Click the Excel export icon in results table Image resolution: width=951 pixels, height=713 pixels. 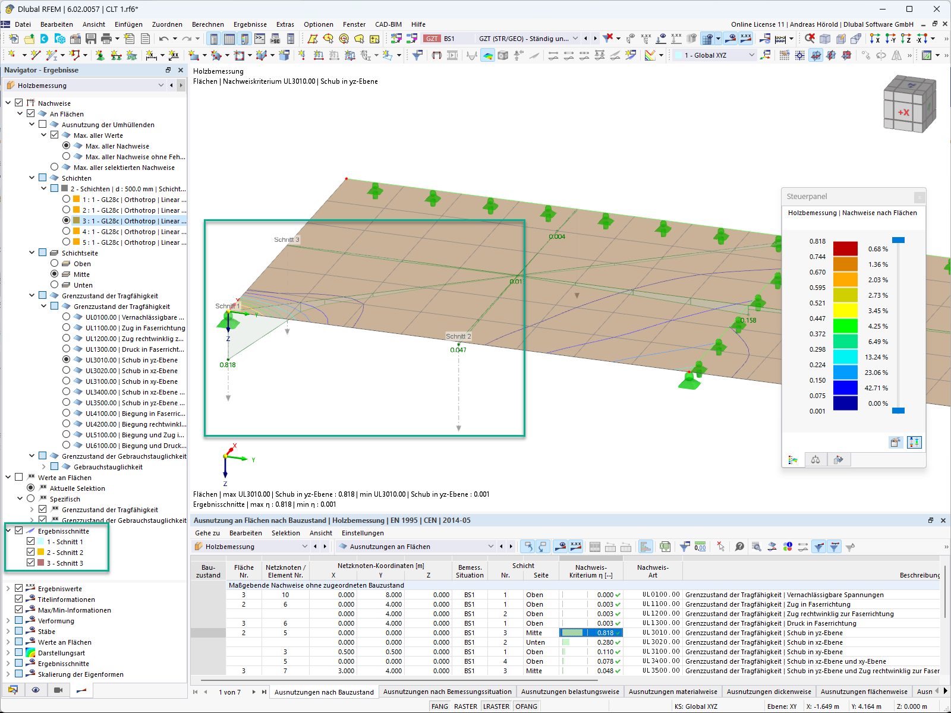click(665, 547)
